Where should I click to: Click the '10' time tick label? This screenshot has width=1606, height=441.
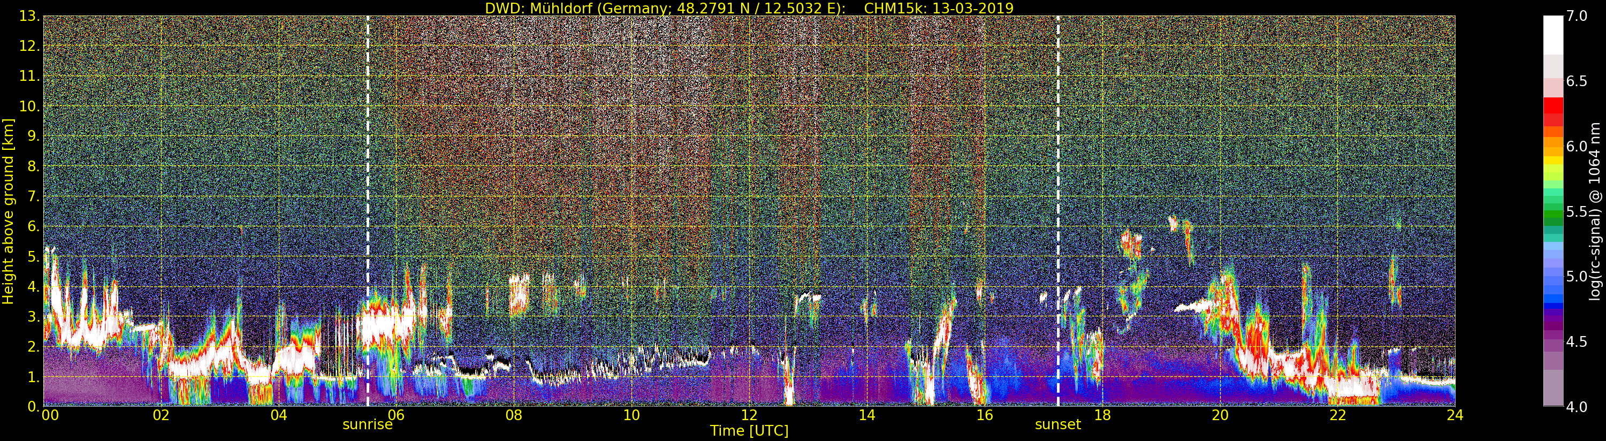click(631, 415)
